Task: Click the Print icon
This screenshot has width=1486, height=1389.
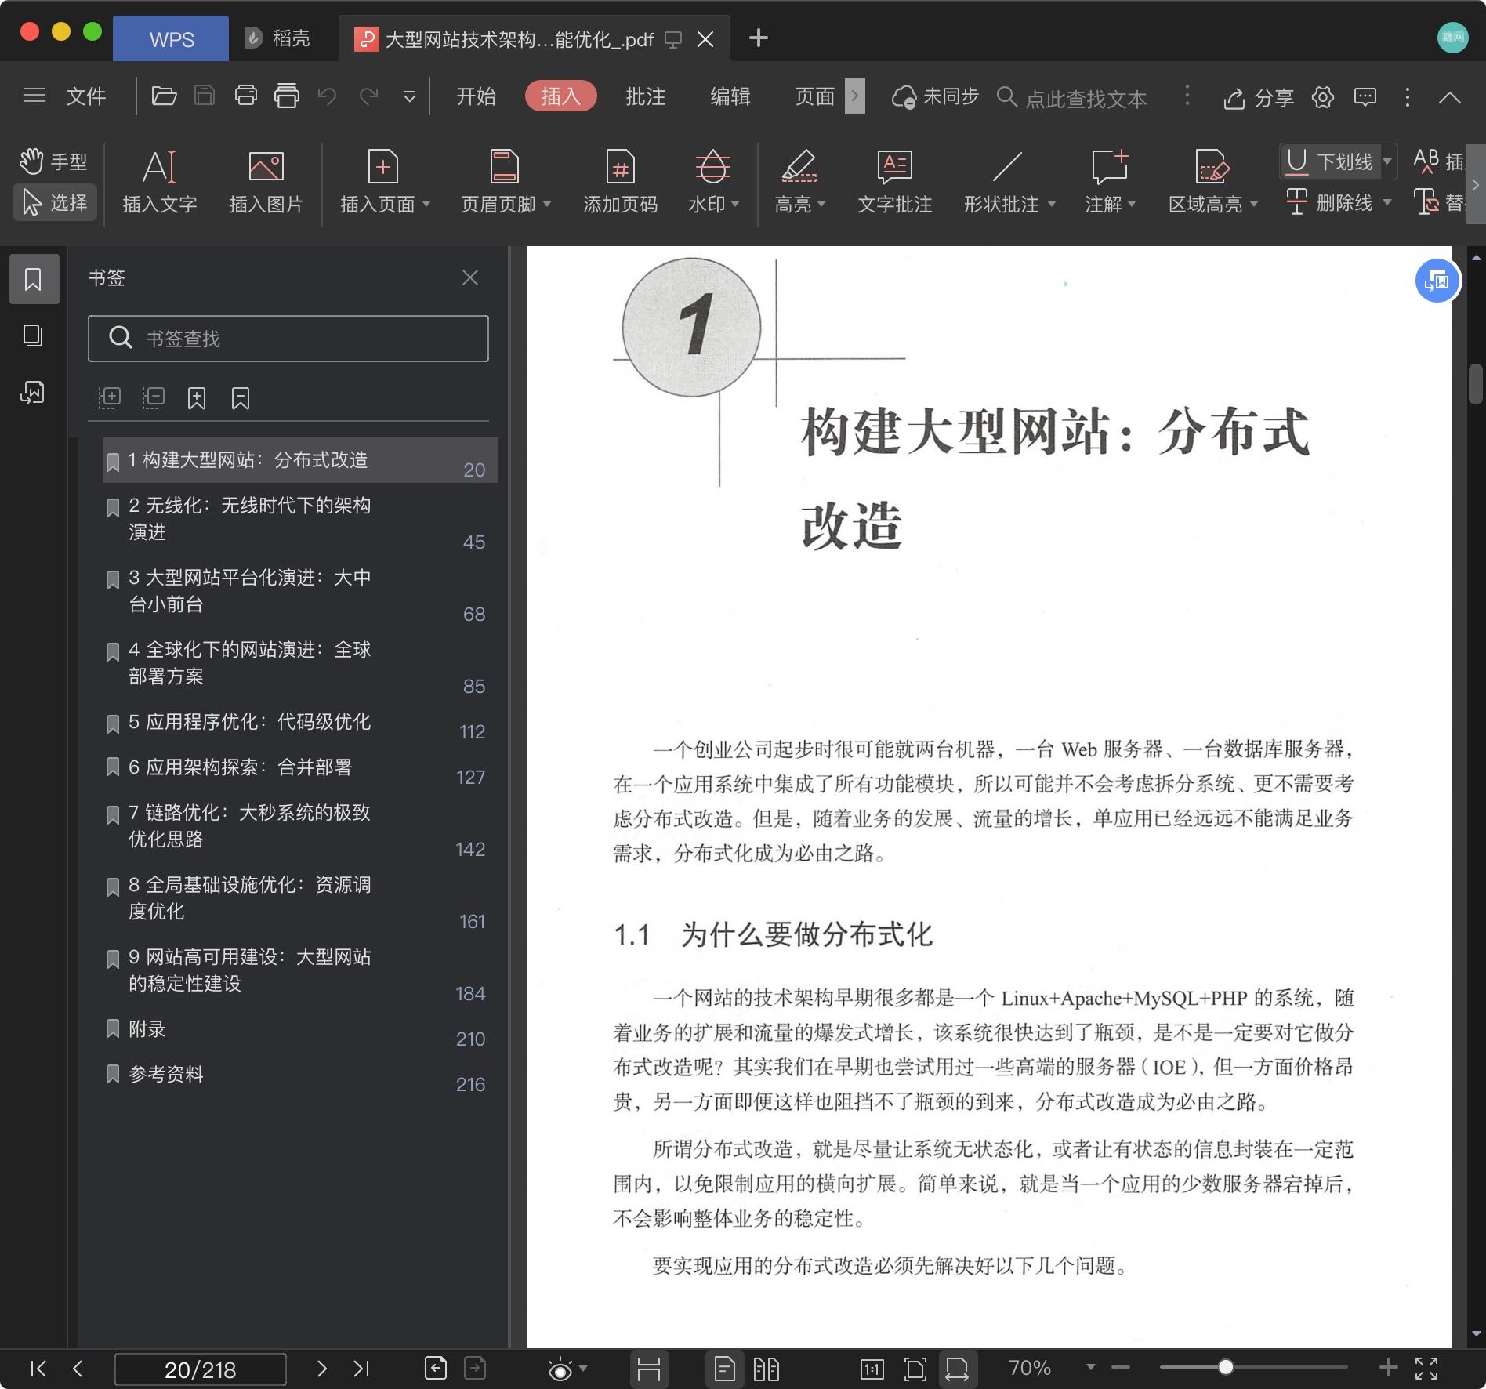Action: coord(246,96)
